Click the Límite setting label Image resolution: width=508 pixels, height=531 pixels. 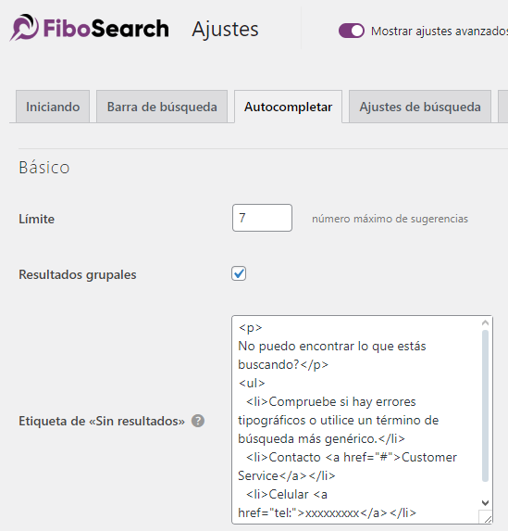tap(36, 219)
